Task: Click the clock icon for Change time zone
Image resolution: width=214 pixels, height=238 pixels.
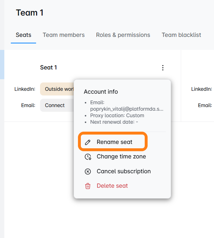Action: click(x=88, y=157)
